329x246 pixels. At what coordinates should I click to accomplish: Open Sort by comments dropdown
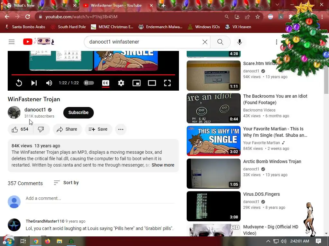pyautogui.click(x=66, y=183)
